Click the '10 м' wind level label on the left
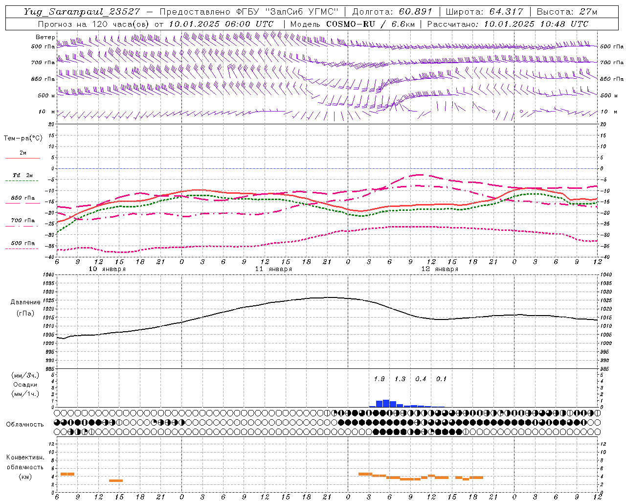This screenshot has width=626, height=501. [46, 112]
